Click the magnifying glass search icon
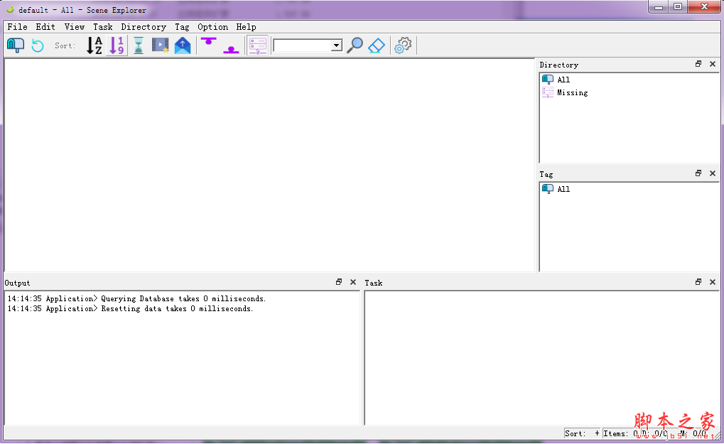The image size is (724, 444). pyautogui.click(x=355, y=45)
